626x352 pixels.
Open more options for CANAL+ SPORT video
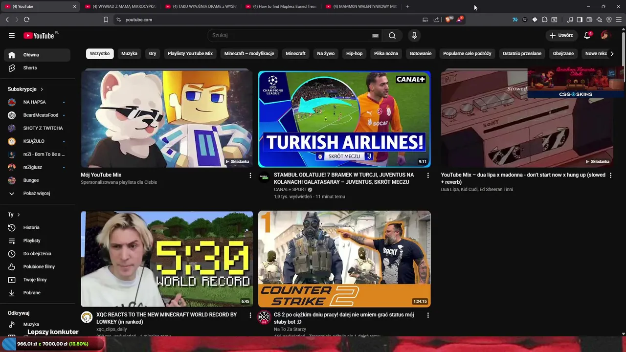(x=428, y=175)
